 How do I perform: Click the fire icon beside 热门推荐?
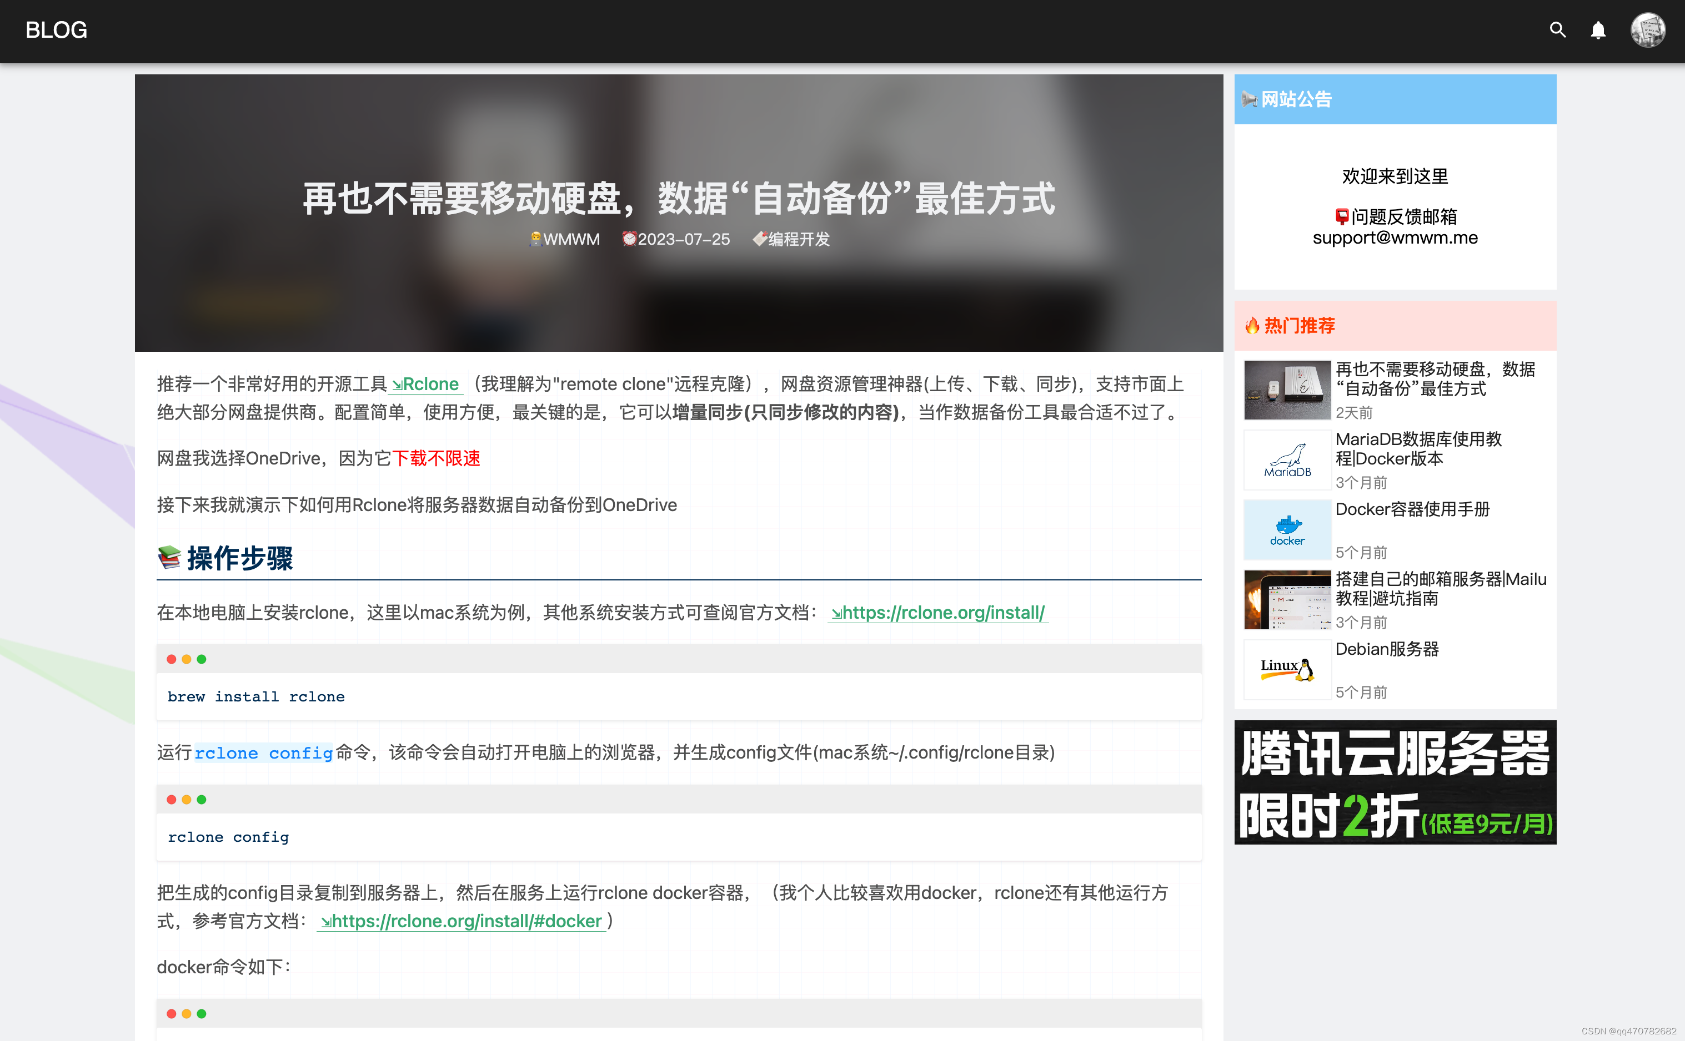pos(1252,325)
